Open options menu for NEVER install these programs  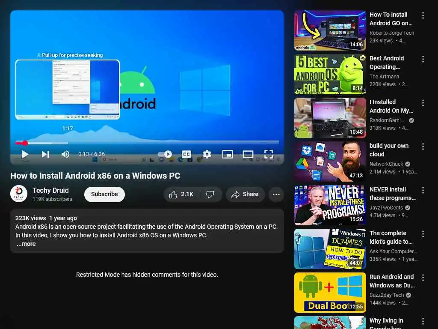[423, 190]
